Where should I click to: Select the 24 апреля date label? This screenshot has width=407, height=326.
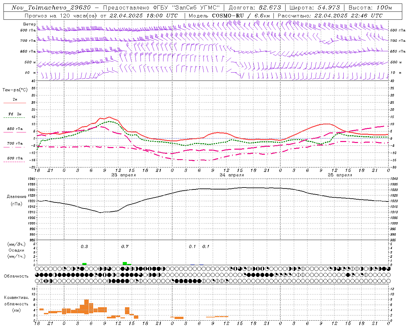click(232, 175)
